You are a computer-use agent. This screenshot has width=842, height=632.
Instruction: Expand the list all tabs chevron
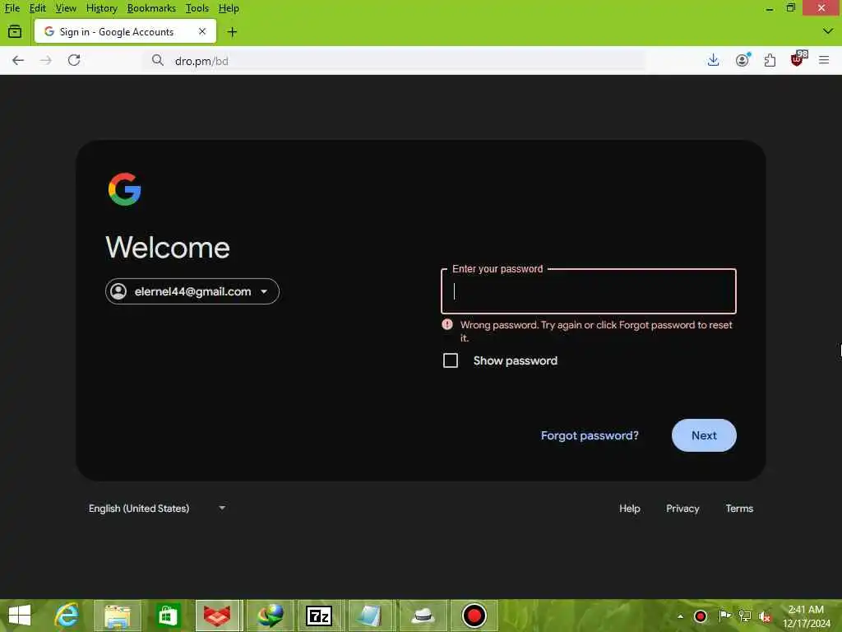pyautogui.click(x=827, y=31)
